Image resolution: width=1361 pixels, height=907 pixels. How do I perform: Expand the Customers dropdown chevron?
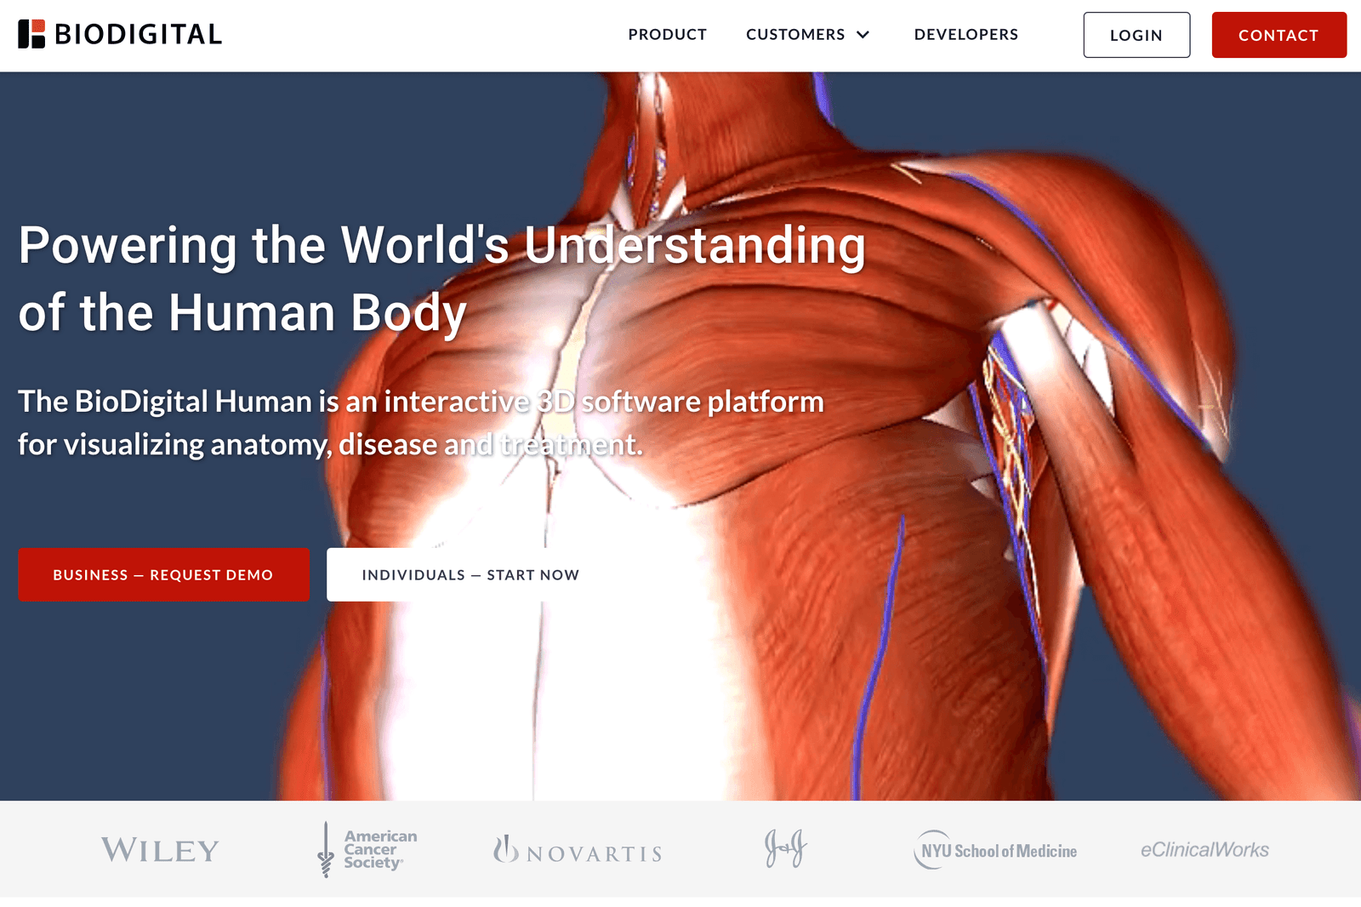point(863,35)
